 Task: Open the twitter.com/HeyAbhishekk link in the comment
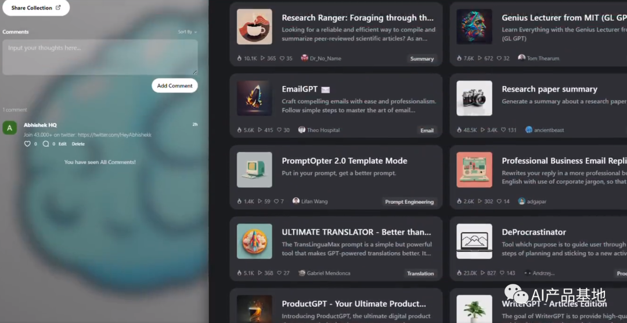(114, 135)
